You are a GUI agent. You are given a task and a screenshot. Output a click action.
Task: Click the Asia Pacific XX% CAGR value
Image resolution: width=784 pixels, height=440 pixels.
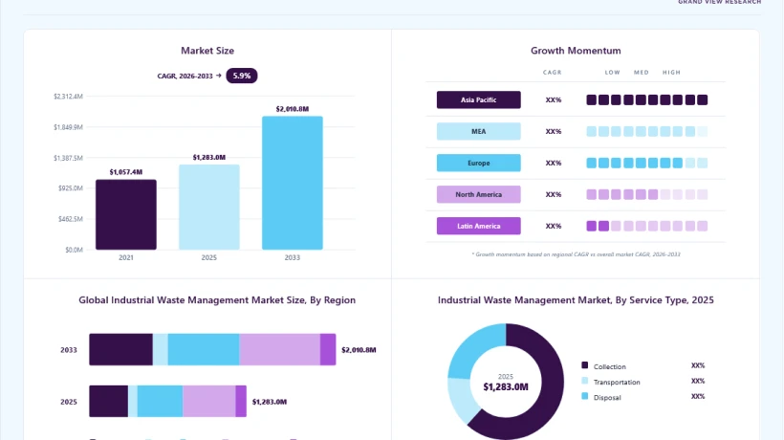pyautogui.click(x=554, y=100)
